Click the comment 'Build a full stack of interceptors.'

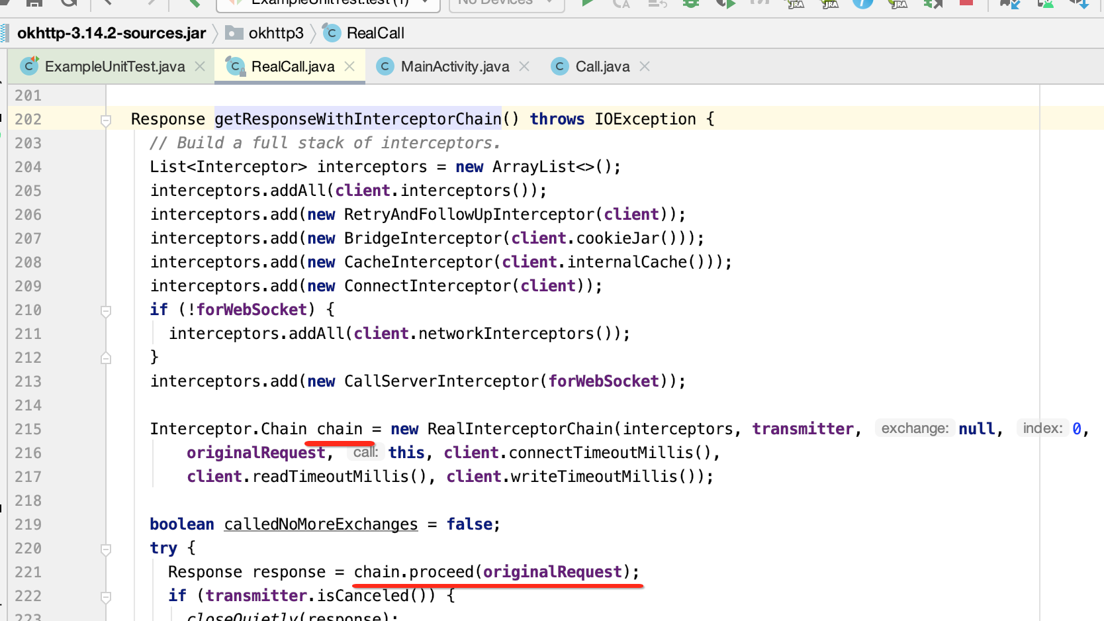coord(325,143)
